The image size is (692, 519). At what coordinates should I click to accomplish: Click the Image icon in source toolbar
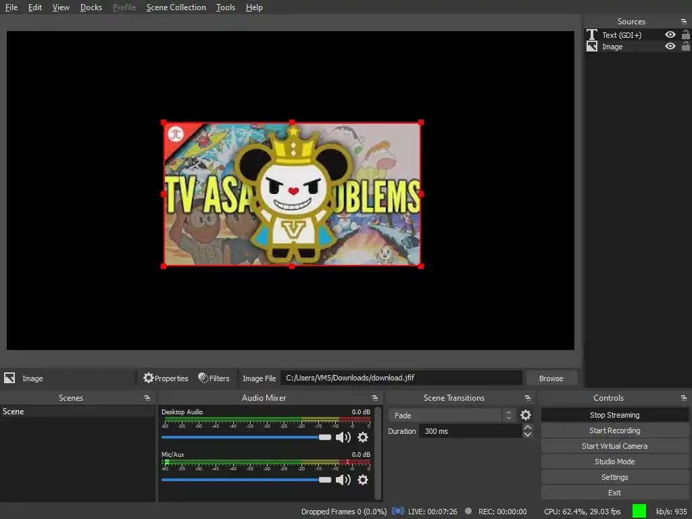(9, 378)
